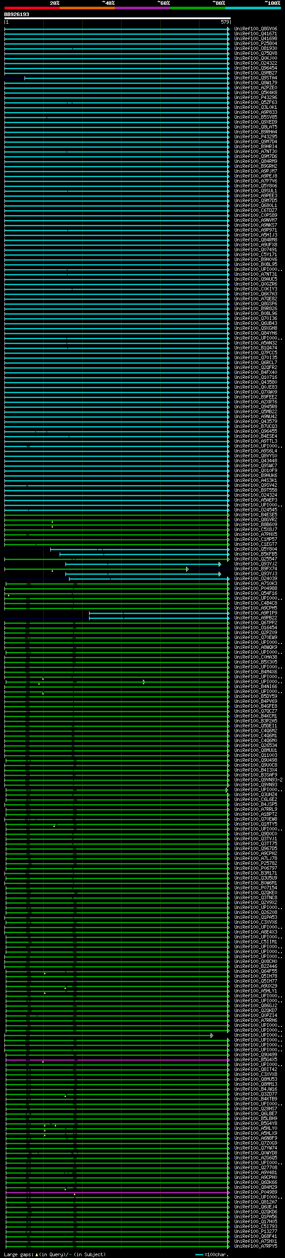Click the cyan ~100% identity legend segment
The width and height of the screenshot is (285, 1258).
253,8
